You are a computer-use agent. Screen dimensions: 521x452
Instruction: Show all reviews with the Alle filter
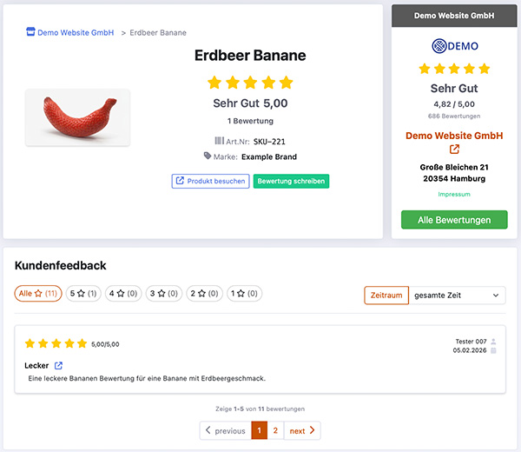pos(38,294)
